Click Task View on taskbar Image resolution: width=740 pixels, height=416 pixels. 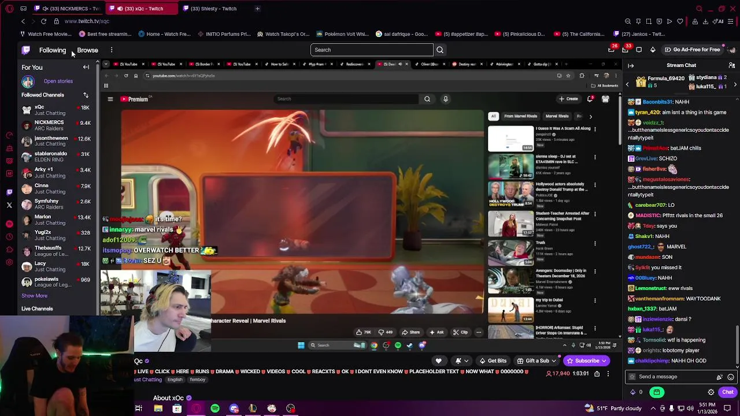(x=139, y=408)
